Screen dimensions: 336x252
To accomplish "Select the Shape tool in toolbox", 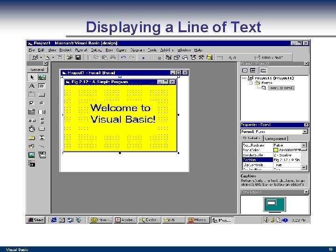I will [x=32, y=146].
